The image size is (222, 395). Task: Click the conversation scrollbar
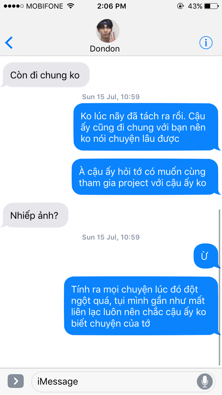(x=219, y=287)
